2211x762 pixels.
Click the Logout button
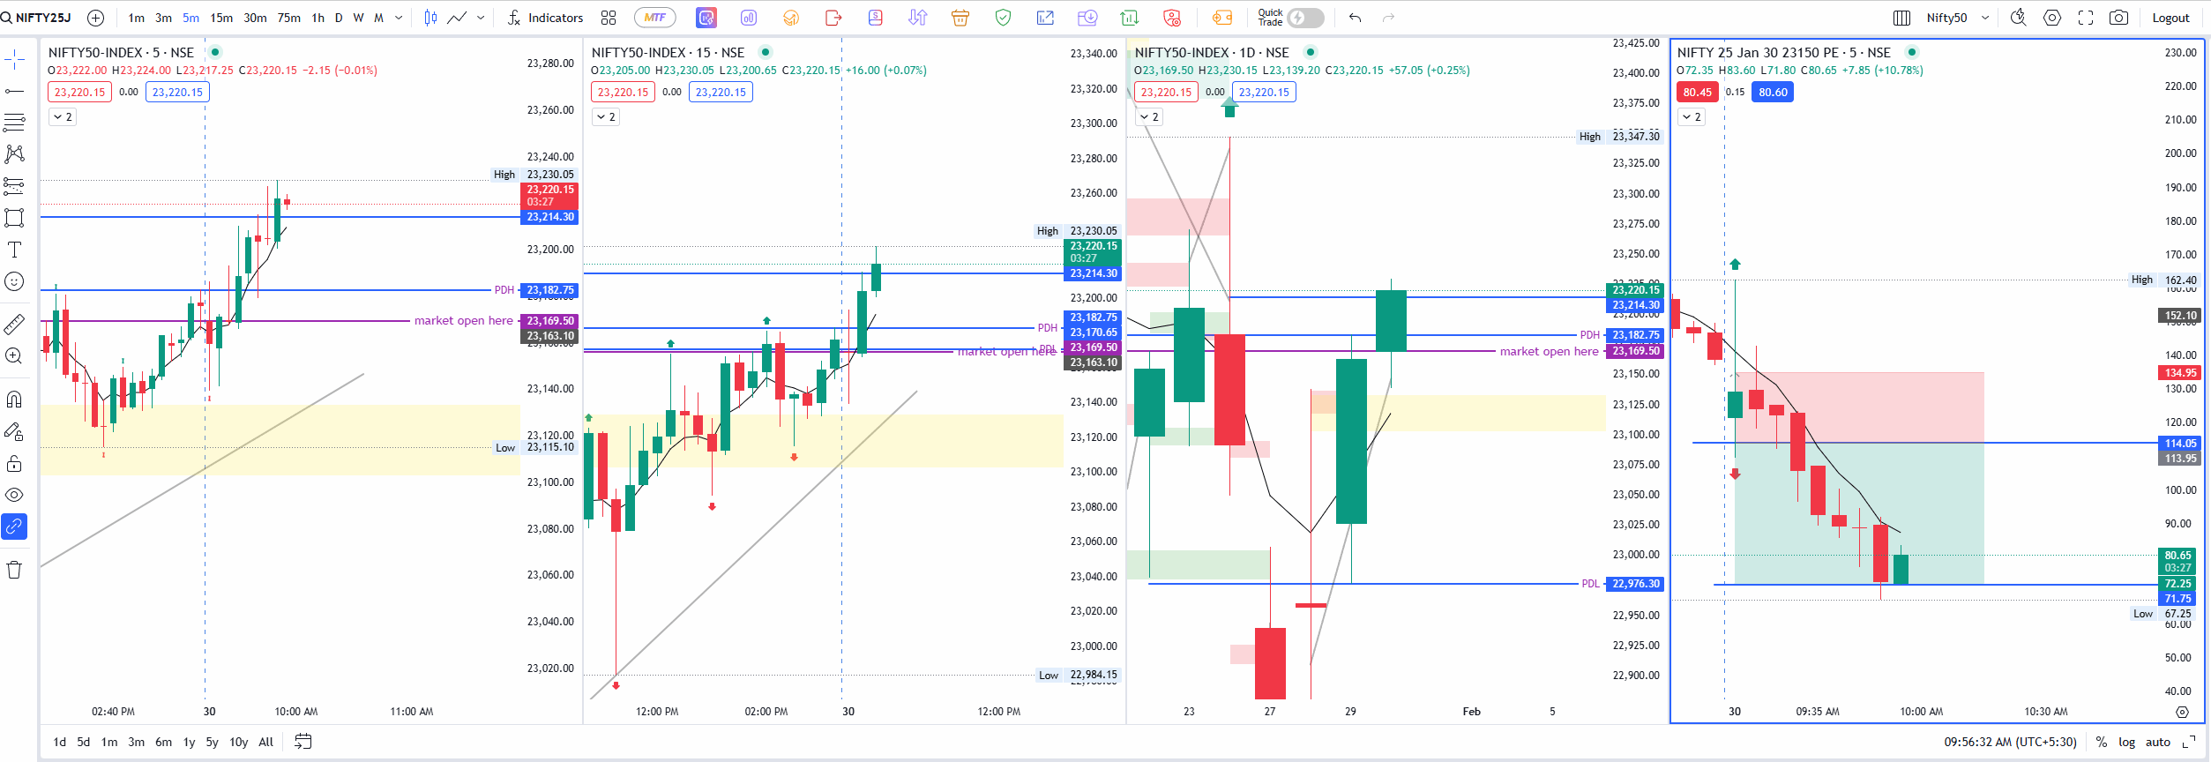click(x=2170, y=18)
